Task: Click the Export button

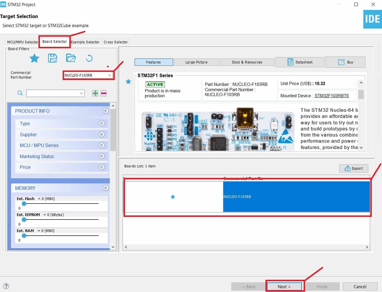Action: pyautogui.click(x=354, y=168)
